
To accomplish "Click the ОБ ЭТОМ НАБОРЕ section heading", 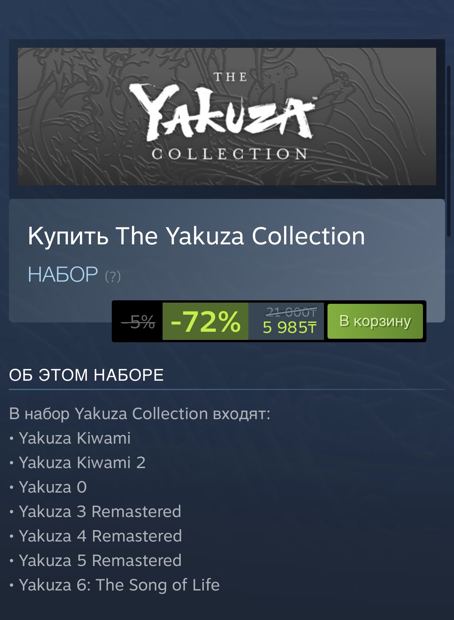I will click(86, 375).
